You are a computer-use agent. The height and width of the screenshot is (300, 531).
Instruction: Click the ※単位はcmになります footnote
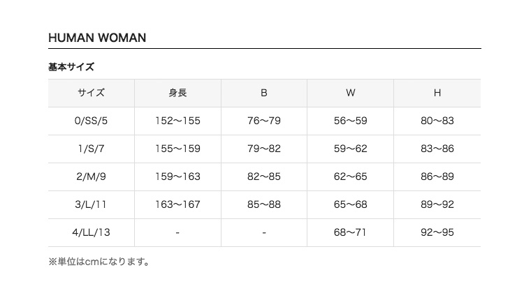[x=99, y=262]
